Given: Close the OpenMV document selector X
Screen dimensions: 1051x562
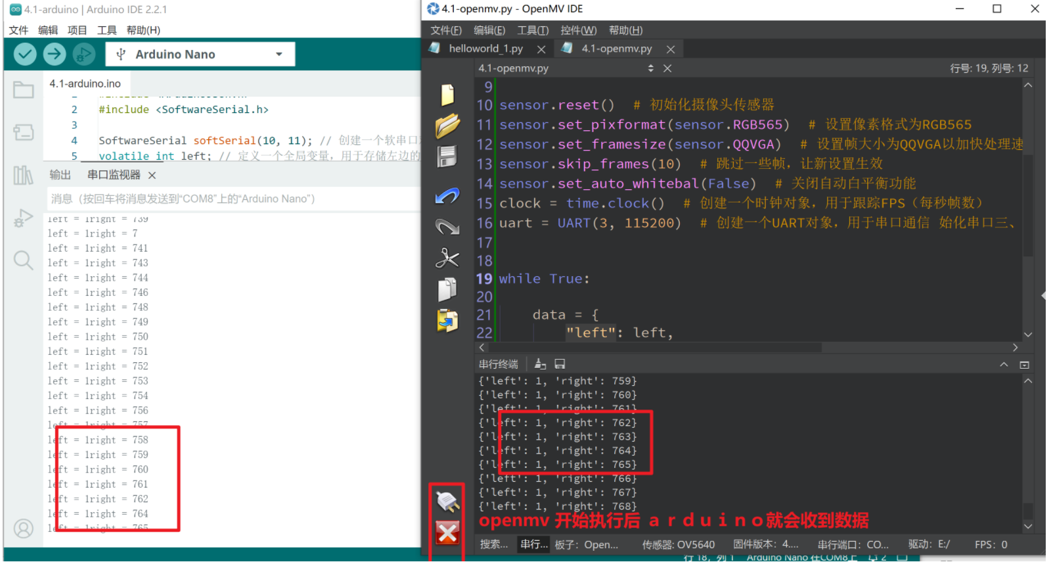Looking at the screenshot, I should point(667,68).
